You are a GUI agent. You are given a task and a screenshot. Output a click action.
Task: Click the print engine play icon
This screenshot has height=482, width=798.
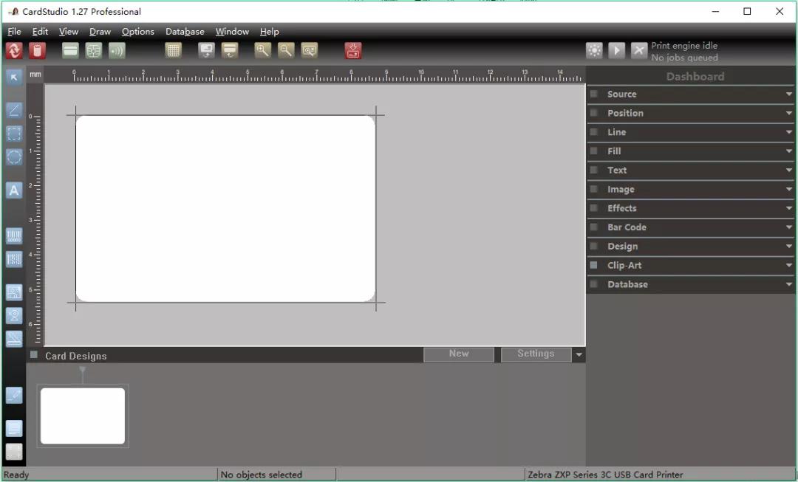pos(616,50)
